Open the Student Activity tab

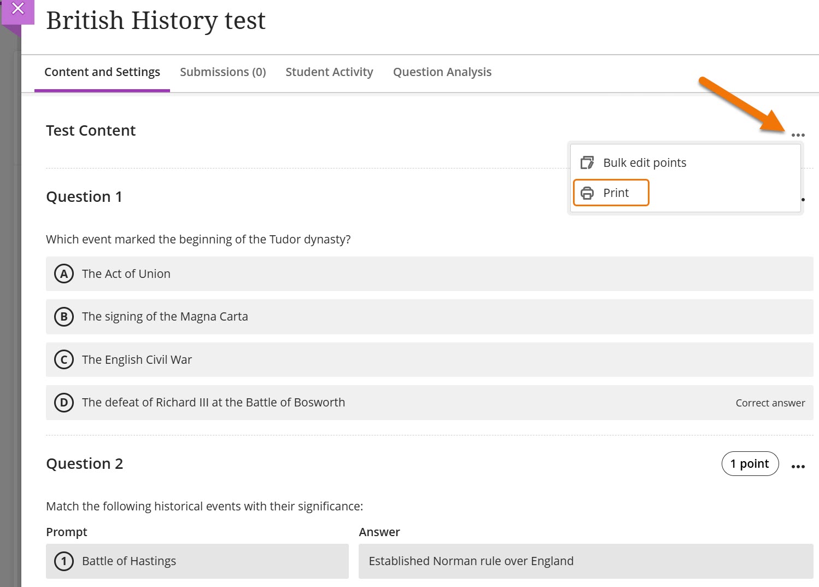click(329, 72)
